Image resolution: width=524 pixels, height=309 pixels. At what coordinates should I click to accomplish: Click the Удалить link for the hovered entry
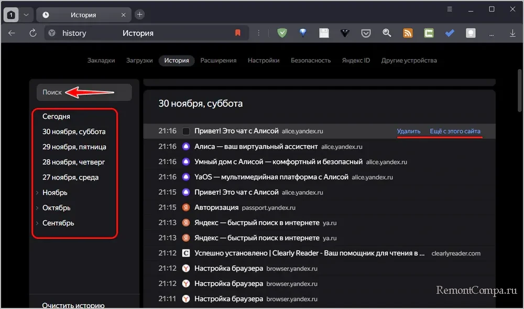[x=408, y=131]
